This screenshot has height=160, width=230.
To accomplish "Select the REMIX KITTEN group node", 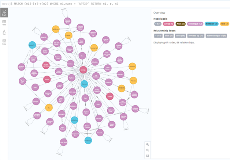I will 46,65.
